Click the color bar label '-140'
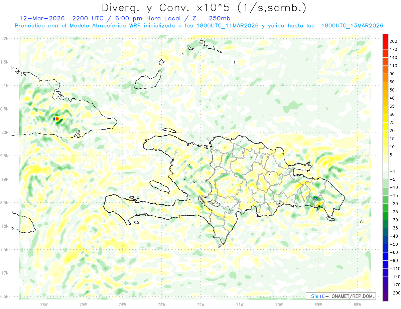Screen dimensions: 401x309 [395, 277]
